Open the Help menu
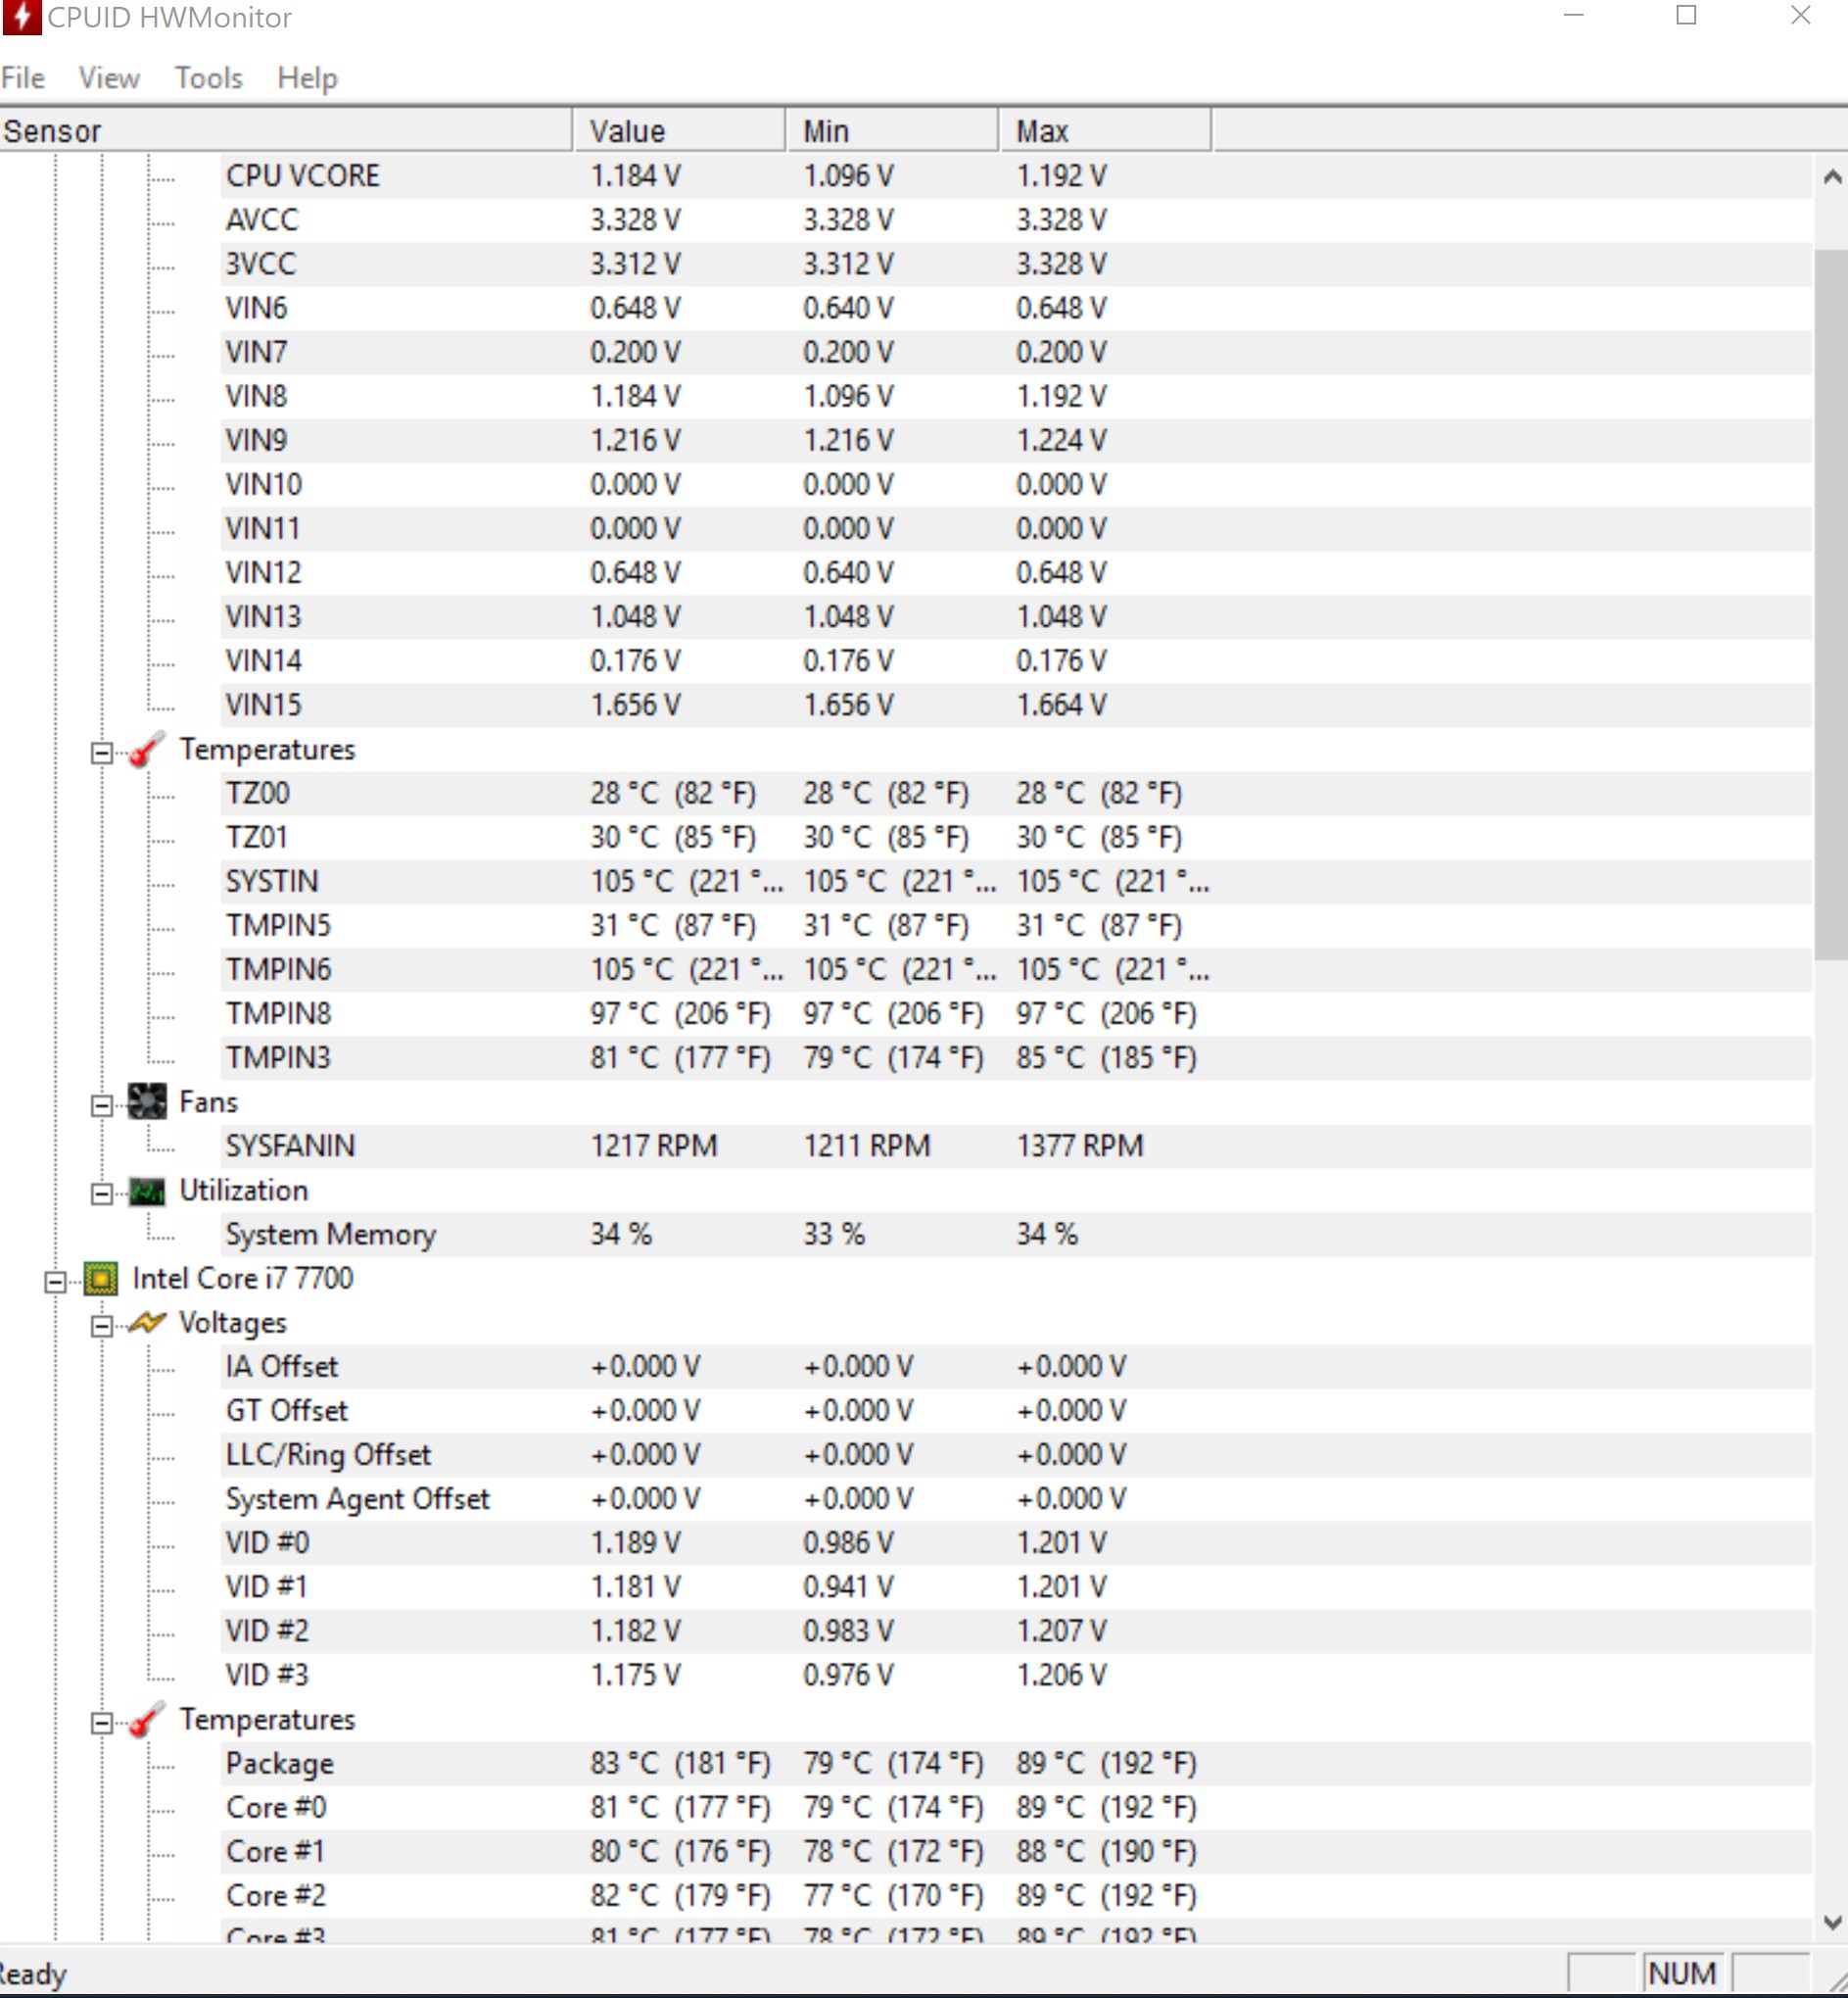1848x1998 pixels. (307, 78)
